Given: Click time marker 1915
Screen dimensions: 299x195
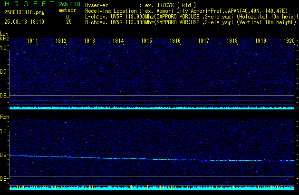Looking at the screenshot, I should pos(146,41).
